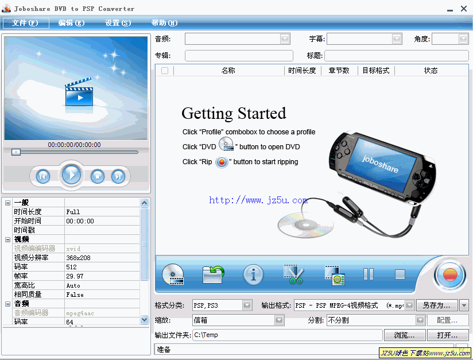Screen dimensions: 473x360
Task: Click the 目标格式 column header
Action: [x=376, y=71]
